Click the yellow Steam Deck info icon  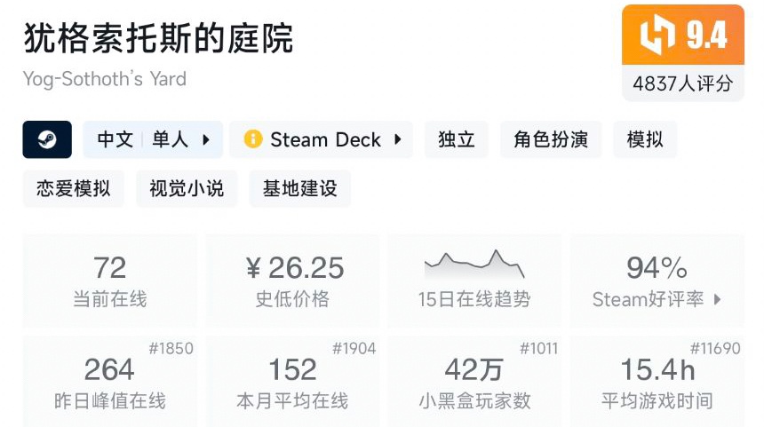point(253,139)
